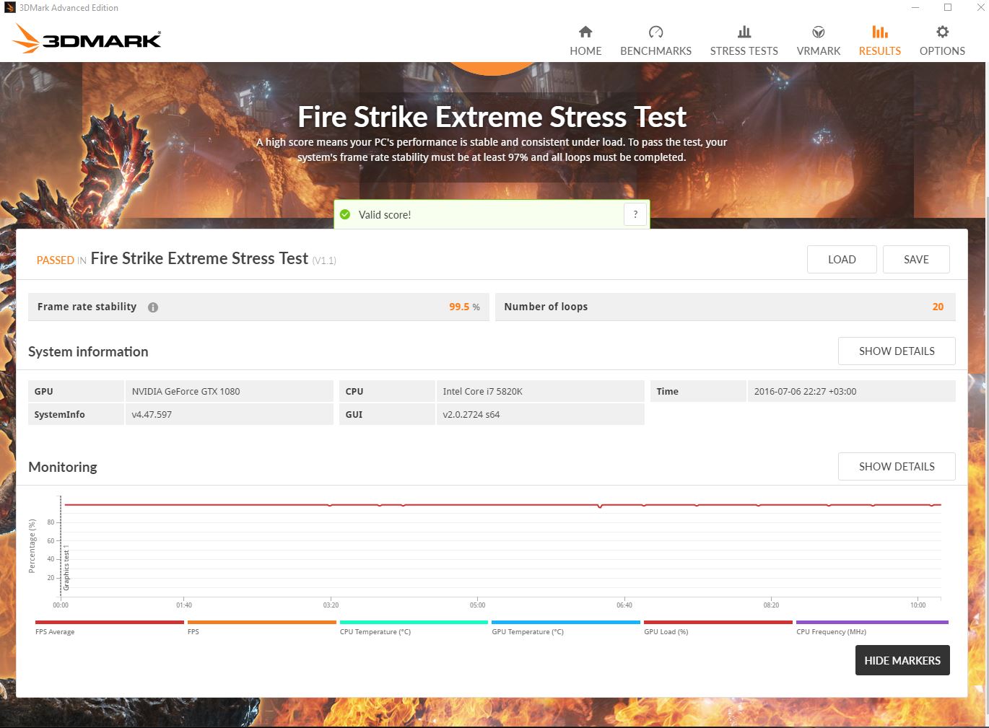The image size is (989, 728).
Task: Open Benchmarks via the gauge icon
Action: [655, 32]
